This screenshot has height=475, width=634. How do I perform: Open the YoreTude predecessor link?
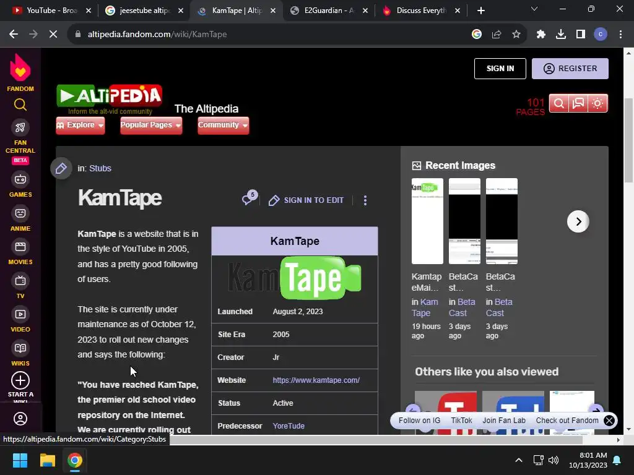click(x=289, y=426)
